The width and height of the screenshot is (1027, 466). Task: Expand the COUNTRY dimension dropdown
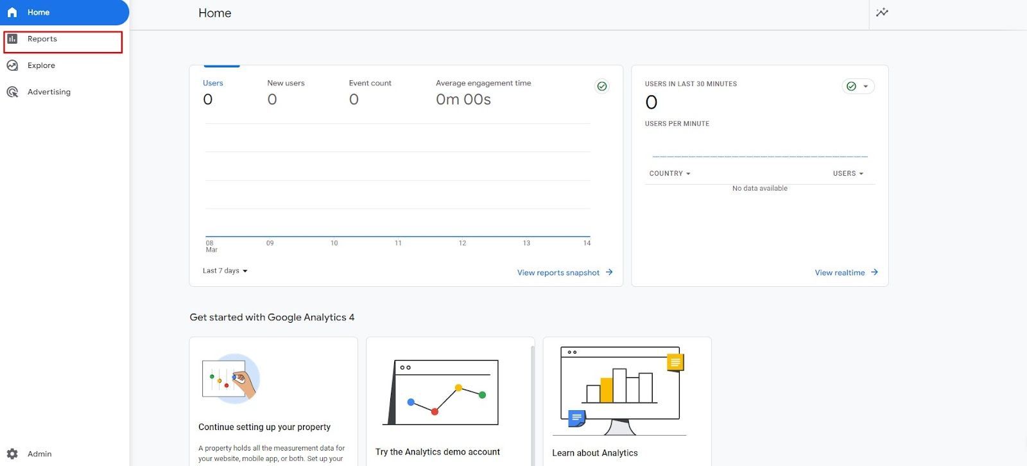point(669,173)
